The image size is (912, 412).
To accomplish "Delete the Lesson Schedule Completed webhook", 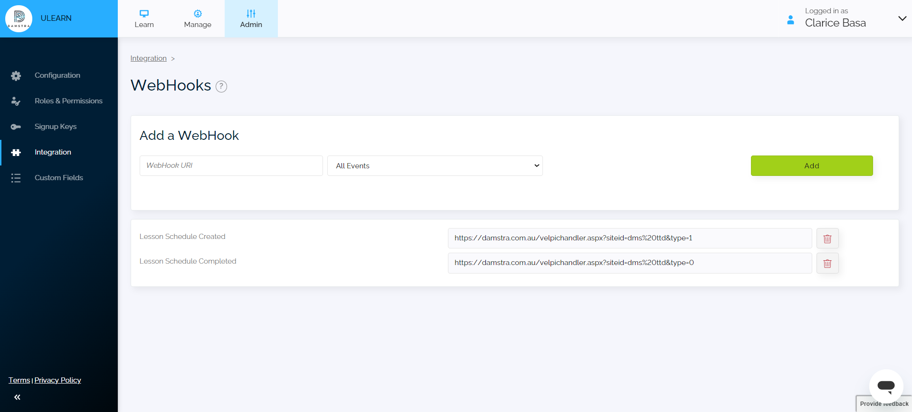I will 827,263.
